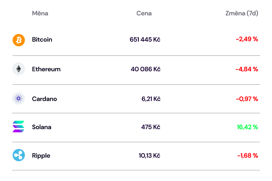Open the Ripple currency name
This screenshot has height=181, width=272.
coord(41,156)
